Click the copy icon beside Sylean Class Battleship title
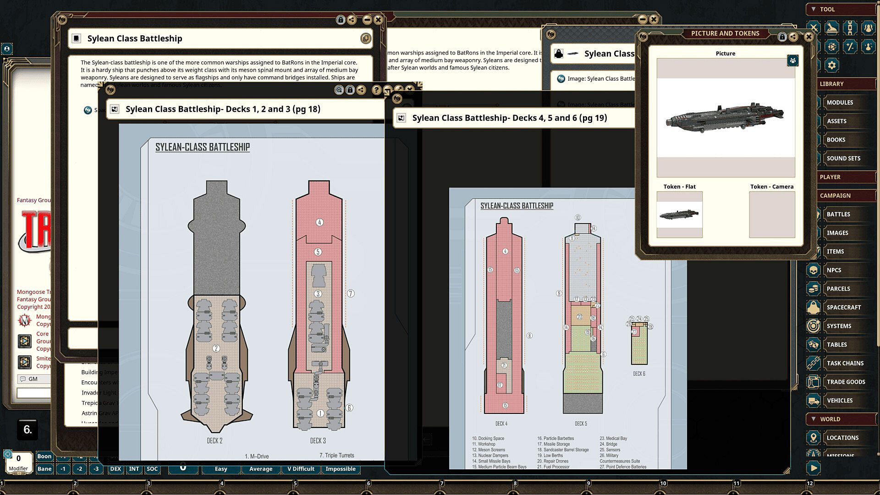This screenshot has width=880, height=495. click(x=365, y=38)
